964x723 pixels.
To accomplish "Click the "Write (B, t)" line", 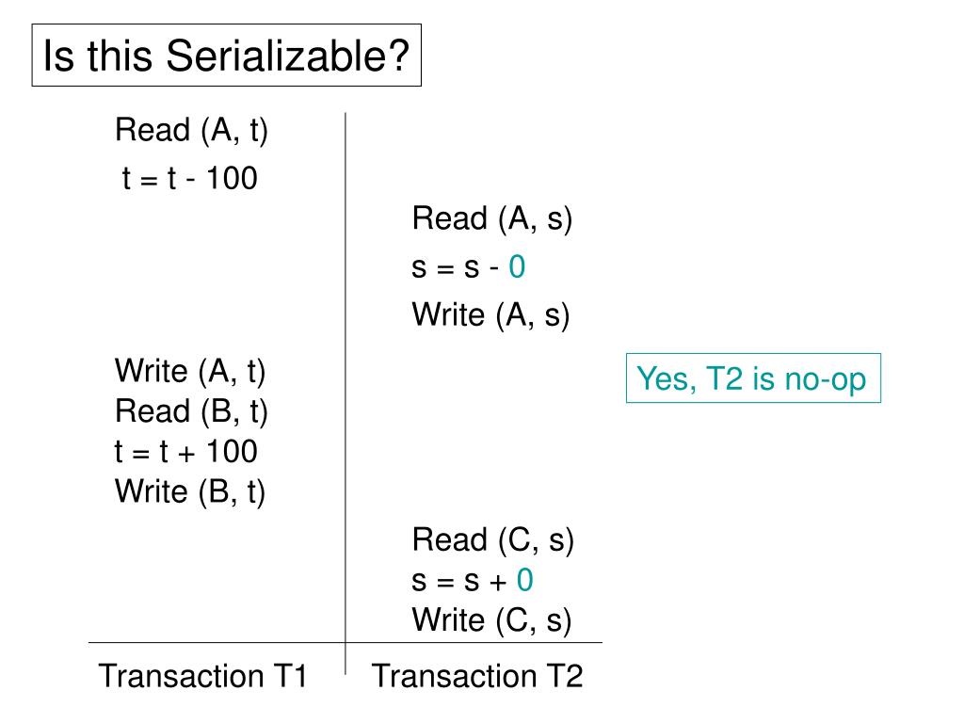I will (190, 491).
